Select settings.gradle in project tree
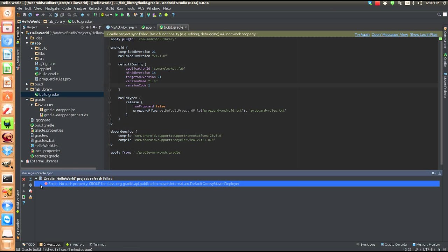Screen dimensions: 448x252 pos(44,156)
